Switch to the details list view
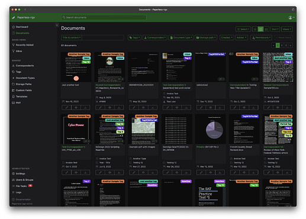Viewport: 306px width, 219px height. [x=255, y=30]
